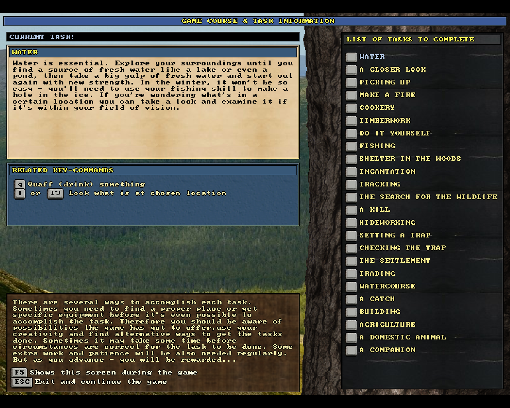Choose the Hideworking task label
Viewport: 510px width, 408px height.
(x=387, y=222)
